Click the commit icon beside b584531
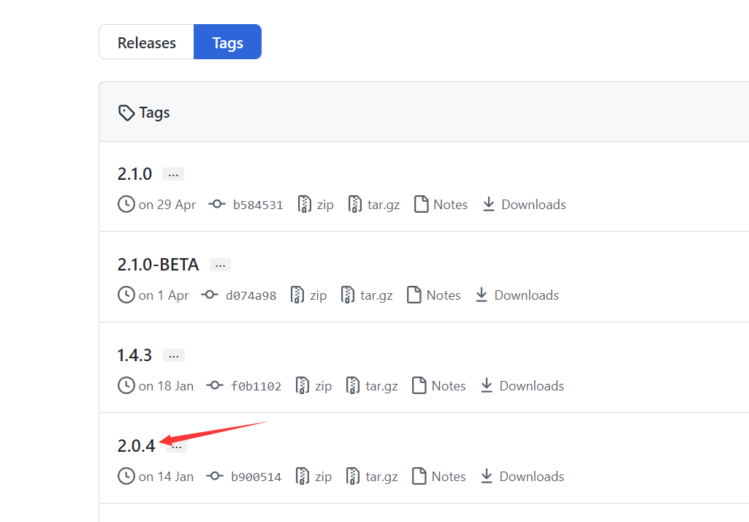749x522 pixels. point(217,204)
